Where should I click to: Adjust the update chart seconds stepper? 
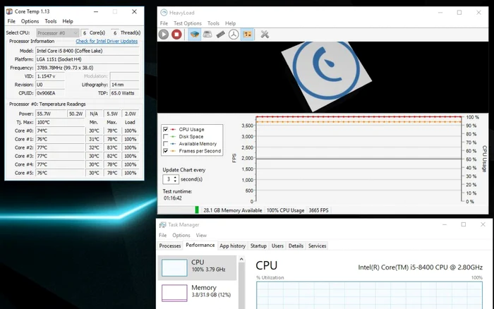[x=175, y=179]
